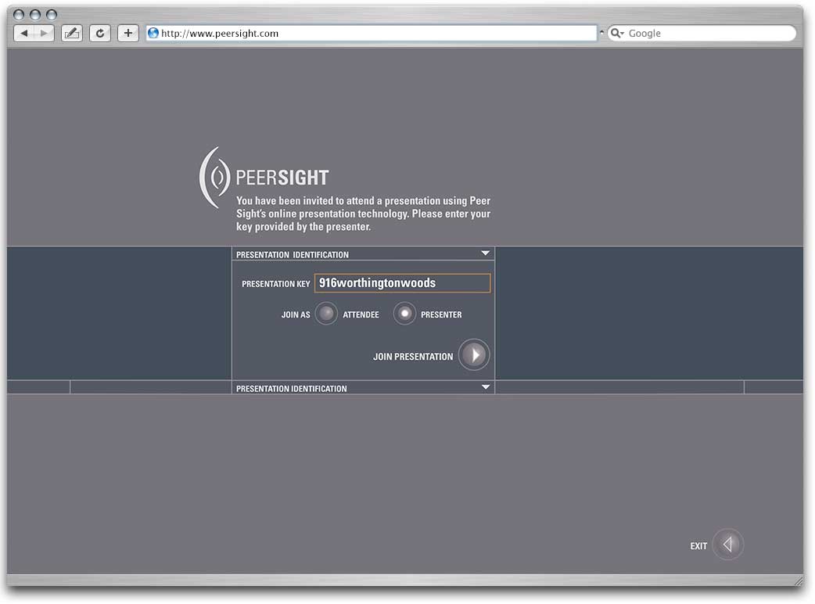Click the EXIT label text
815x604 pixels.
click(x=698, y=546)
